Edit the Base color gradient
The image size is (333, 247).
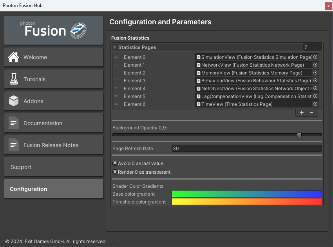coord(246,194)
